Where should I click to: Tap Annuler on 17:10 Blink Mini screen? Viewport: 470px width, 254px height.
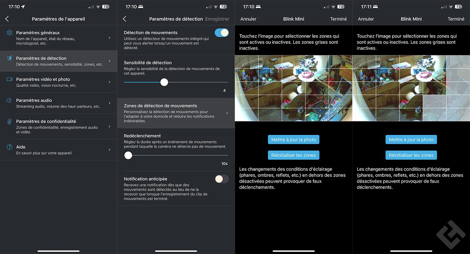pyautogui.click(x=248, y=19)
